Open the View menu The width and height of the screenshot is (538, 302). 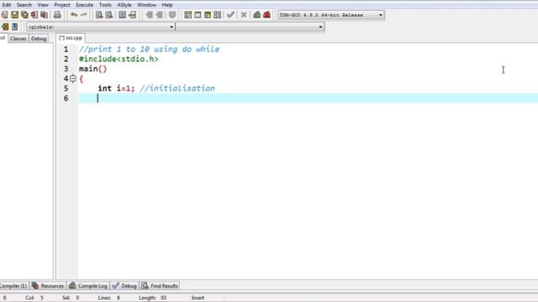[x=43, y=5]
